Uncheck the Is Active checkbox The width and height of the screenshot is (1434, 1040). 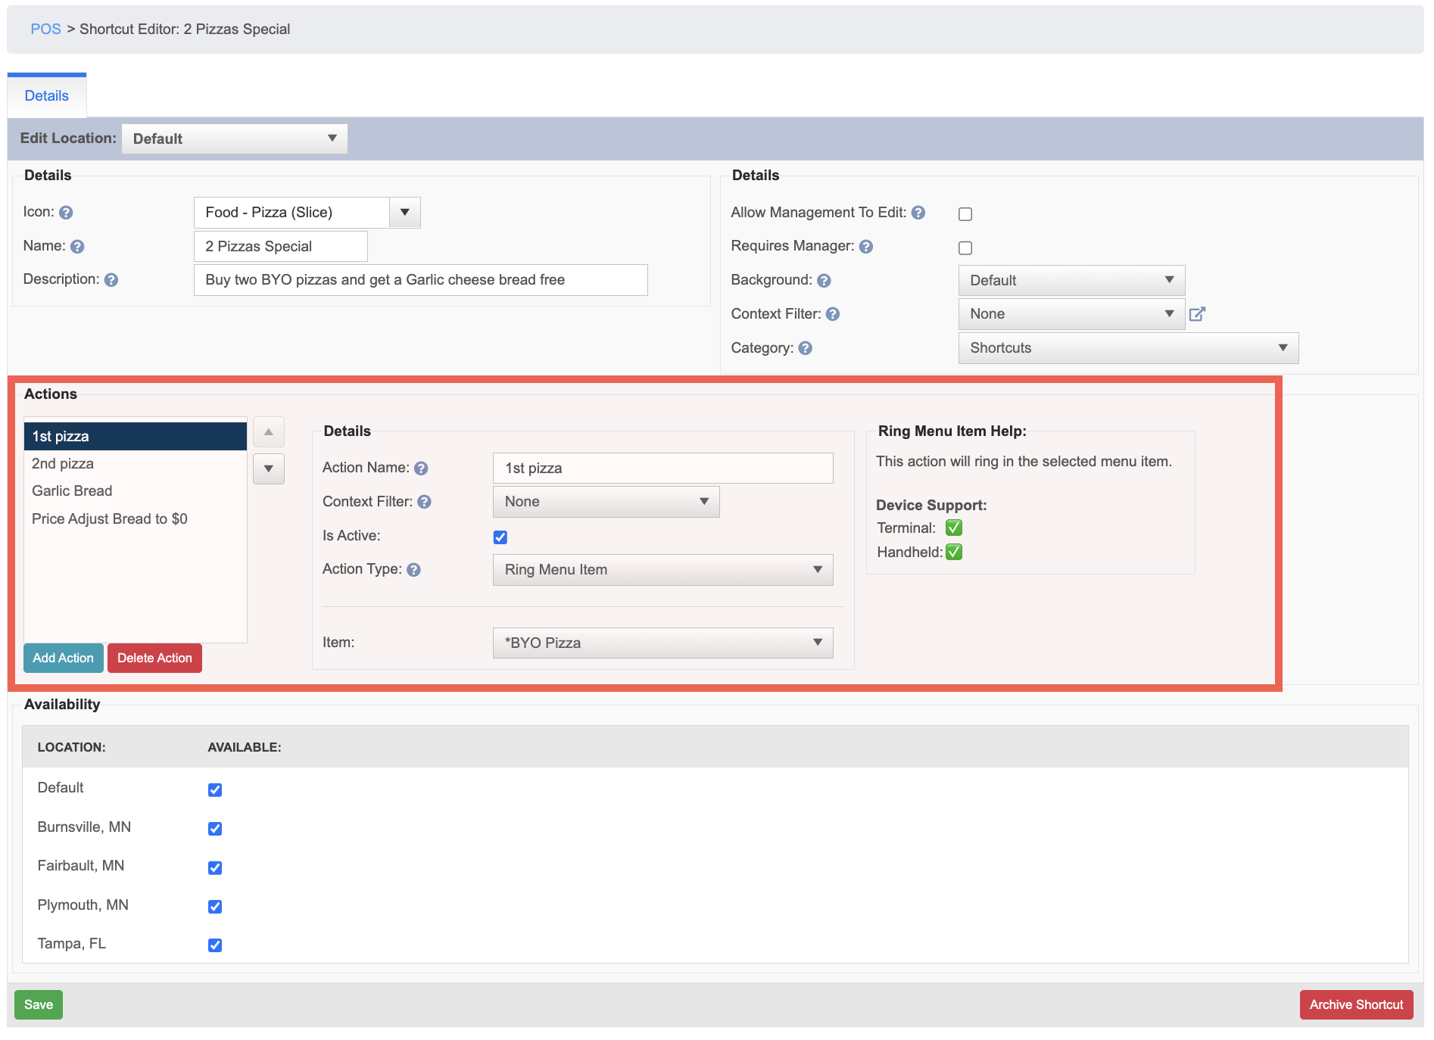[500, 537]
